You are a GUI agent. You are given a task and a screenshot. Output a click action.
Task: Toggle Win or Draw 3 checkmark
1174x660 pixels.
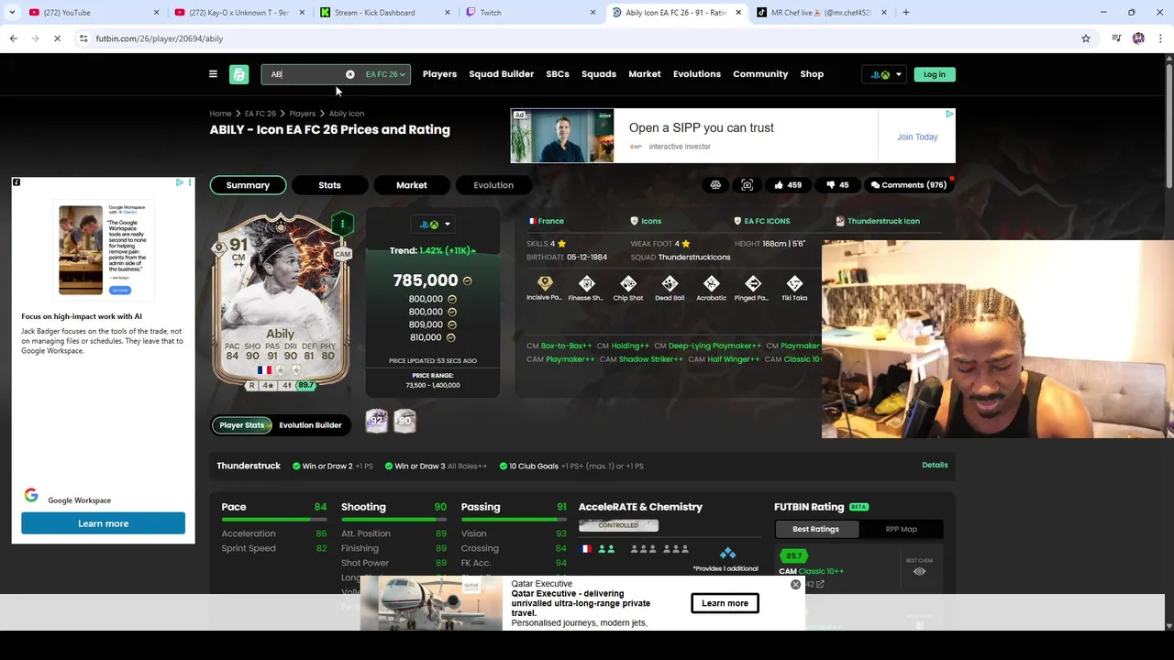pyautogui.click(x=389, y=466)
